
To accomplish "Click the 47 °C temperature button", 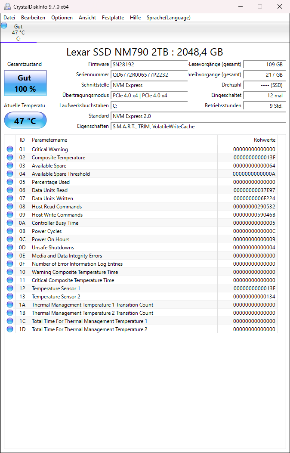I will [x=25, y=120].
